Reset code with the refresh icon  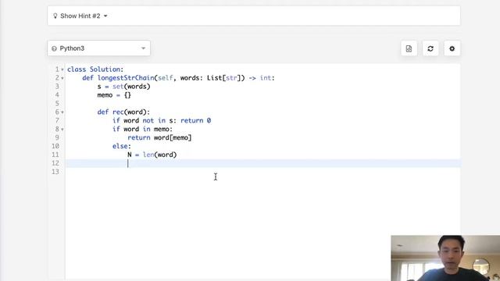click(x=430, y=48)
